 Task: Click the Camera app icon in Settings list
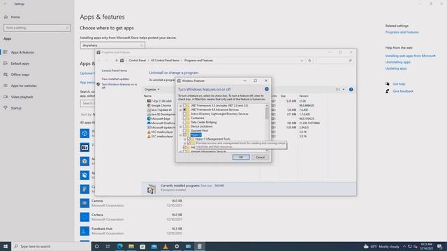pos(85,203)
